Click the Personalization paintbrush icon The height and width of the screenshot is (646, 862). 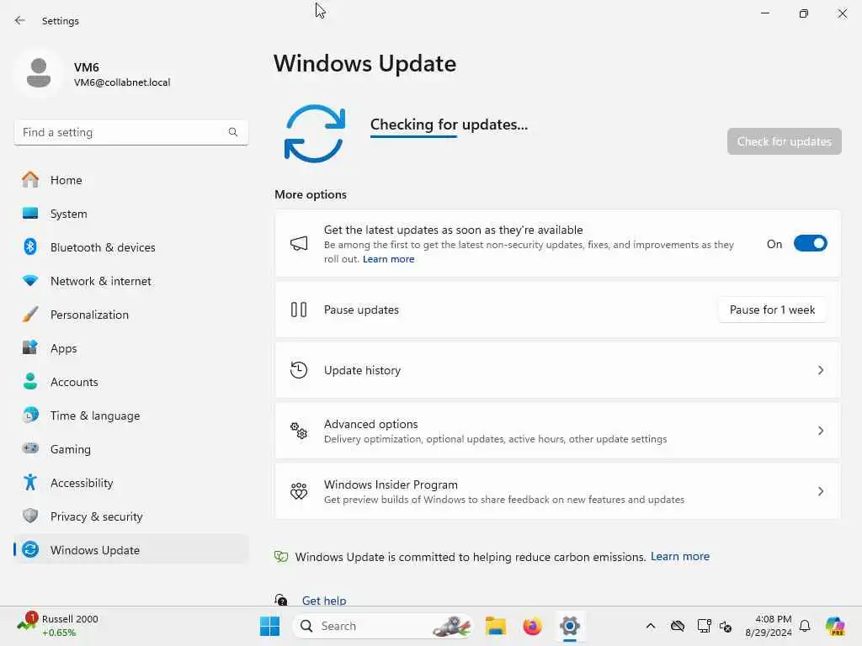click(x=30, y=315)
